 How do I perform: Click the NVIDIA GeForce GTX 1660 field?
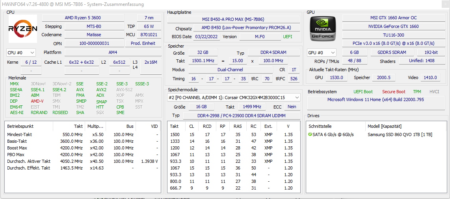click(394, 26)
